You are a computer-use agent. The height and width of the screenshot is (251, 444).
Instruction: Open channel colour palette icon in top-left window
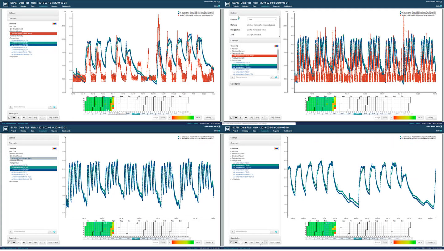55,23
